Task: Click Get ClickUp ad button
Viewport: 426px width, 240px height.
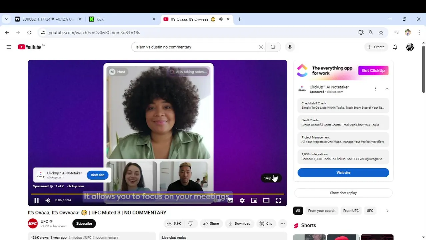Action: (373, 70)
